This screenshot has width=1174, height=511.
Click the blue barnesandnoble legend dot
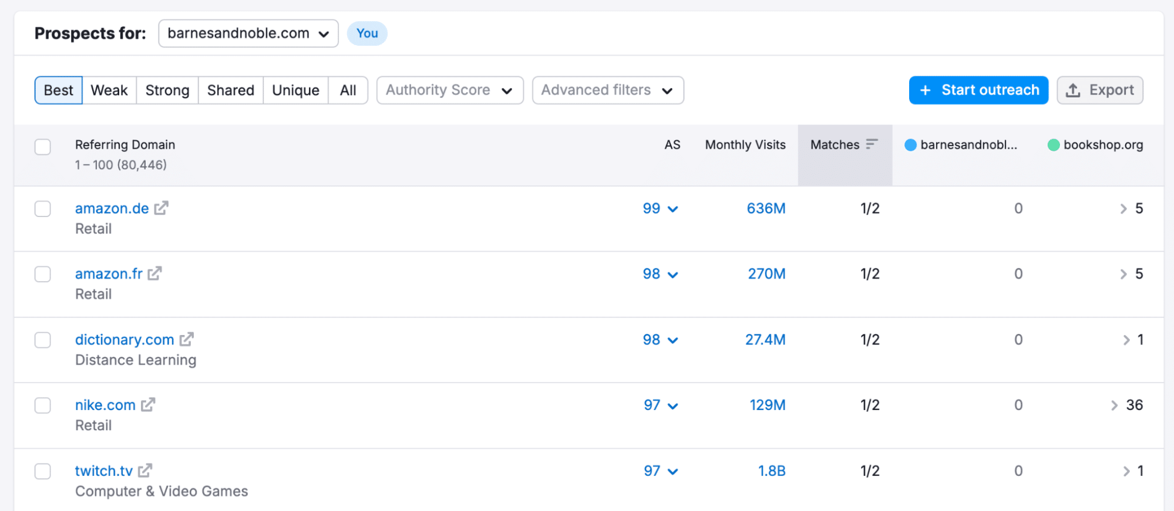910,145
